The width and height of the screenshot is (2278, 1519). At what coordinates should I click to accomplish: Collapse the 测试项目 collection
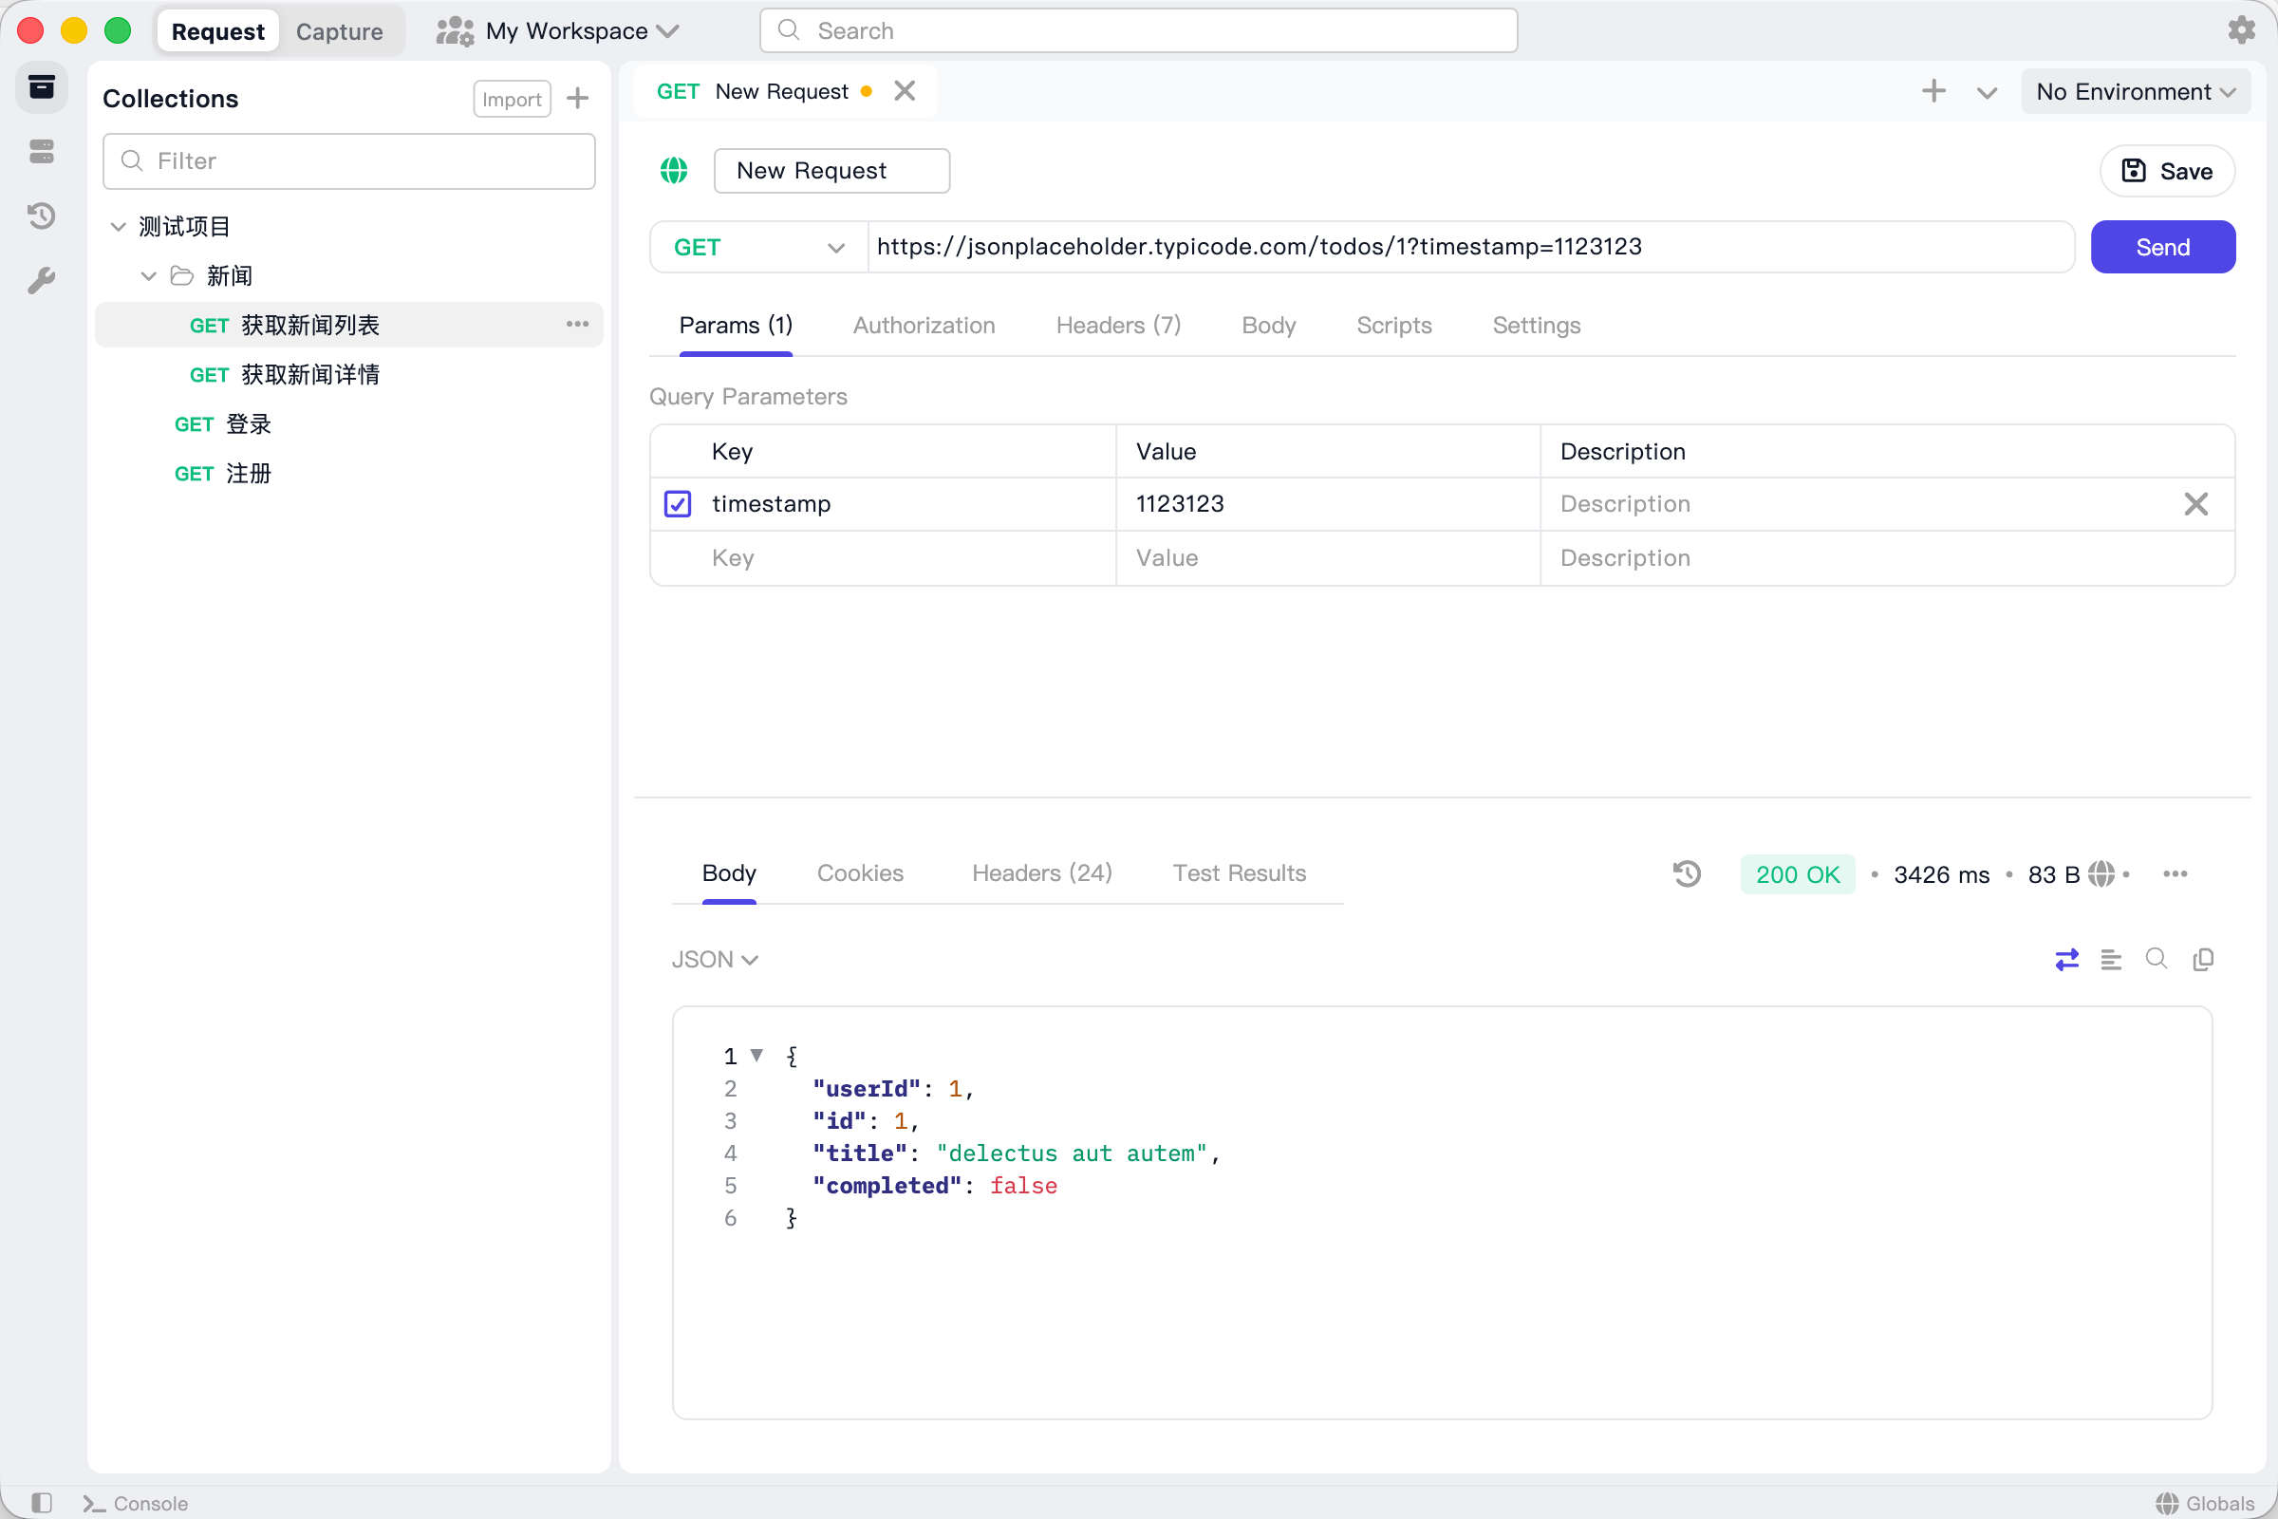(x=118, y=227)
